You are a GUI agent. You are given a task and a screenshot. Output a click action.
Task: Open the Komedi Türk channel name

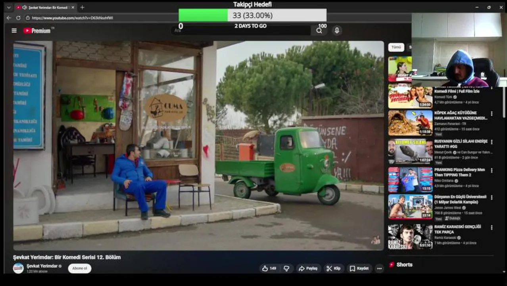pos(443,97)
